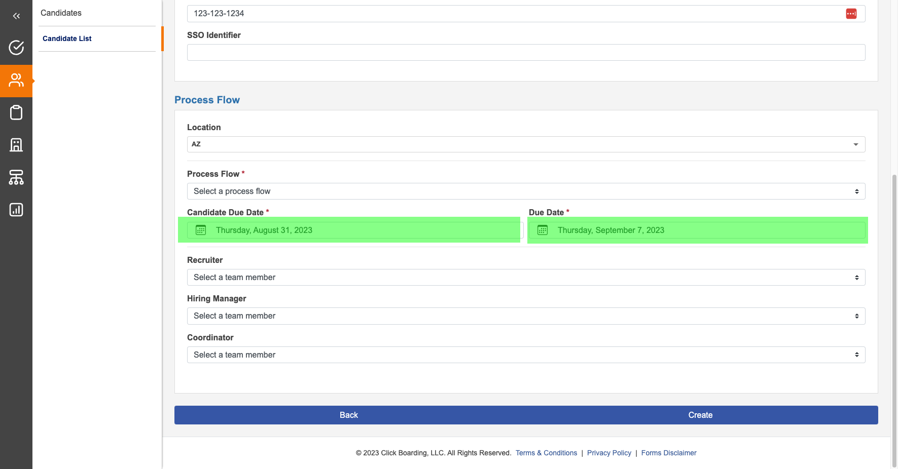The width and height of the screenshot is (898, 469).
Task: Open the org chart hierarchy icon
Action: (x=16, y=177)
